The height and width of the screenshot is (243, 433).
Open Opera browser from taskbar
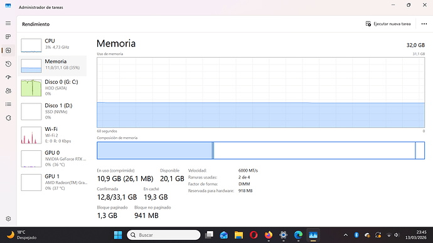click(254, 235)
